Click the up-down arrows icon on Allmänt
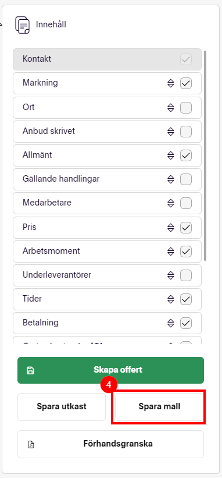This screenshot has height=478, width=222. (171, 155)
